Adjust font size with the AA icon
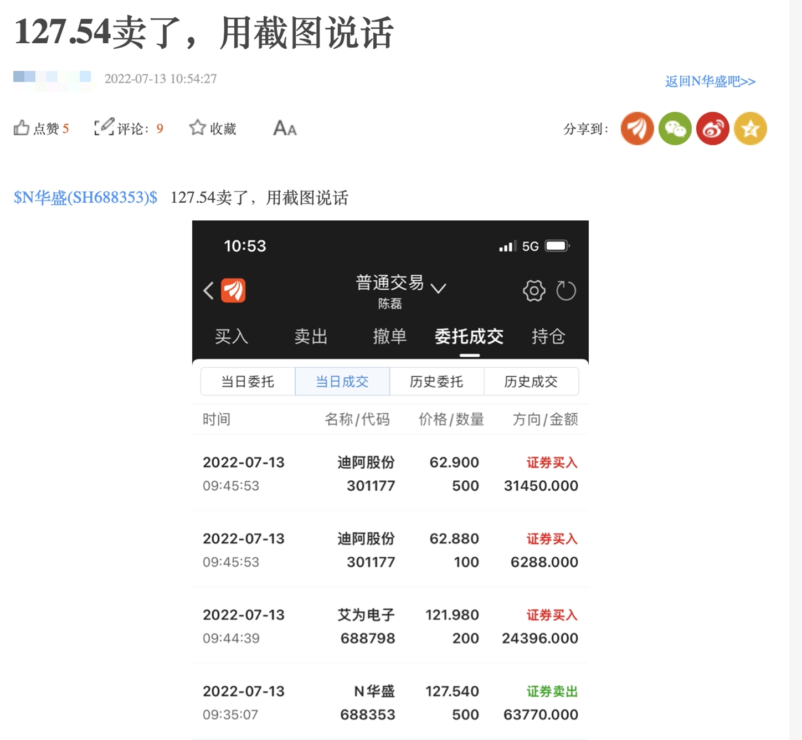Image resolution: width=802 pixels, height=740 pixels. point(285,129)
